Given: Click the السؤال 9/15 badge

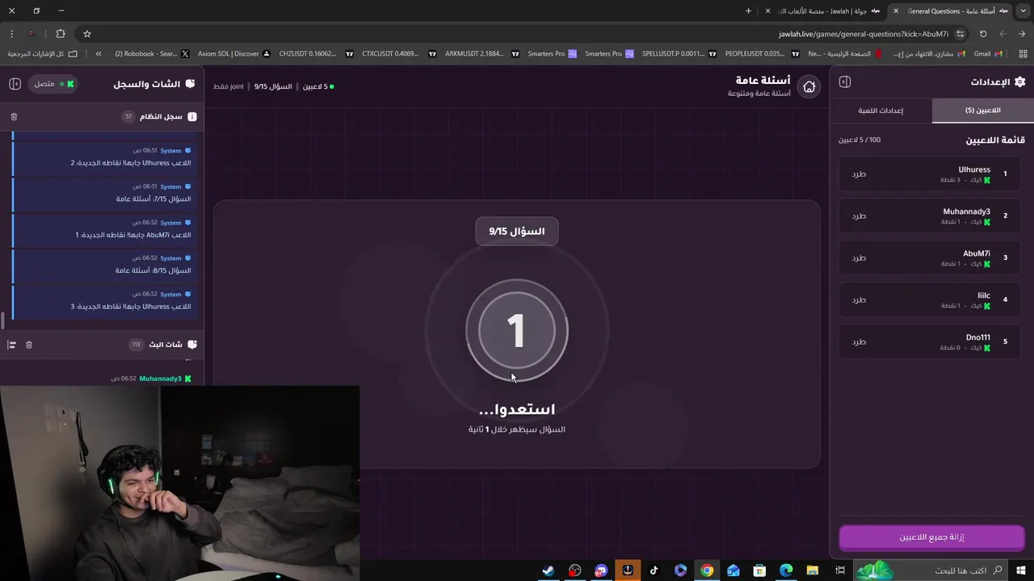Looking at the screenshot, I should coord(517,232).
